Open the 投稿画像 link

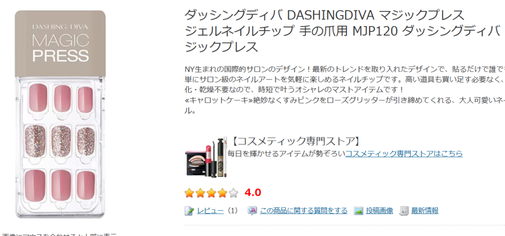coord(379,211)
